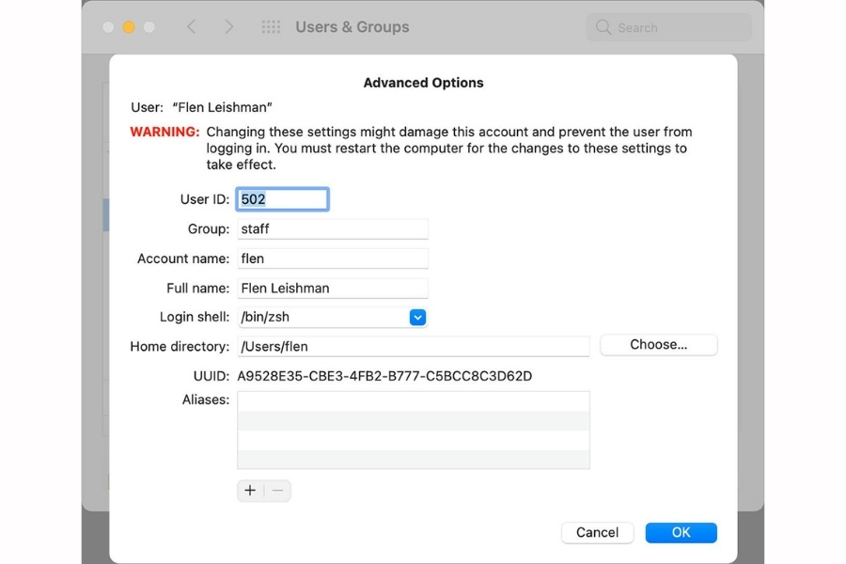
Task: Confirm with the OK button
Action: (681, 533)
